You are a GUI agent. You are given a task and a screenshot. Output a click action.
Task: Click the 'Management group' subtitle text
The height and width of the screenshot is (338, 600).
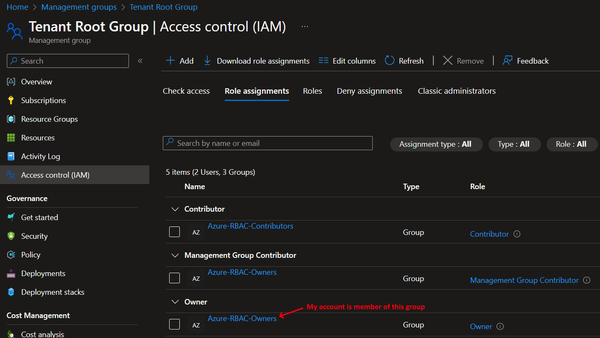(x=60, y=41)
